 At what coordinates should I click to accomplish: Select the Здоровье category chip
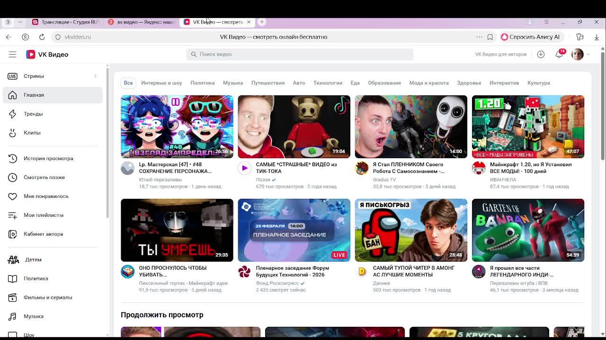click(x=469, y=83)
